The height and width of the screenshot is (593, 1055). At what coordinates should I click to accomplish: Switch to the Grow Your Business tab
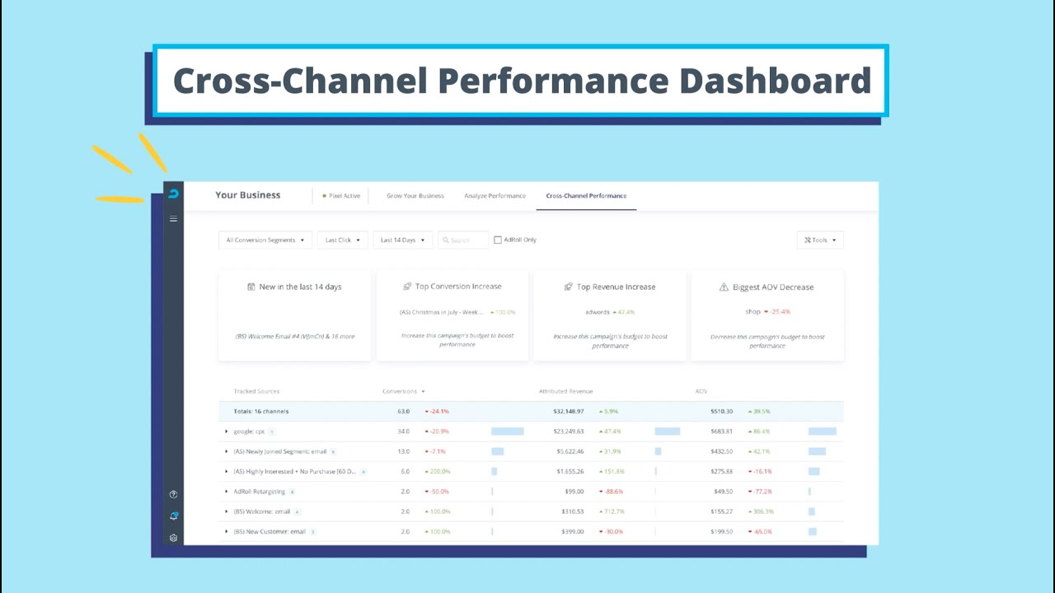pos(415,196)
